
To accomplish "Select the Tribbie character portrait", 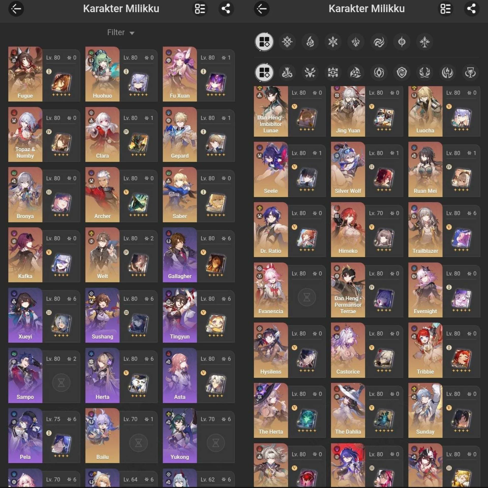I will point(425,350).
